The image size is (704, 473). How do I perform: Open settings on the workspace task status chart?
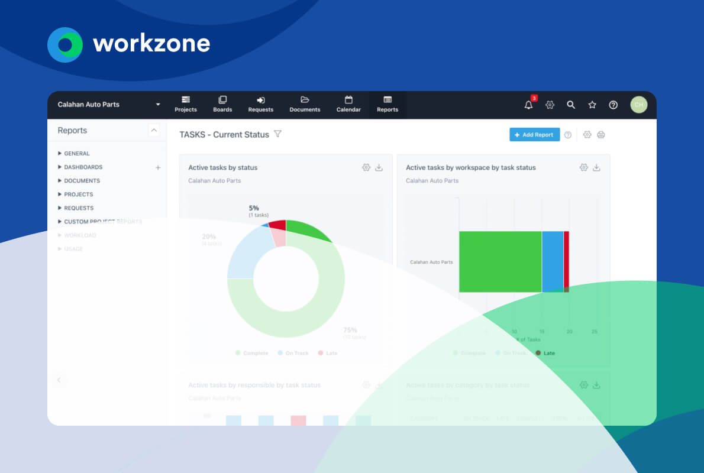point(584,167)
